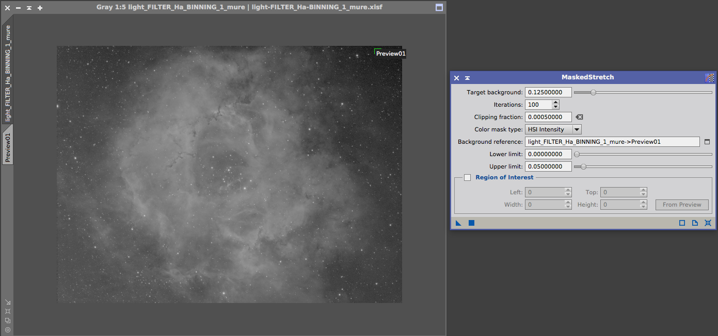
Task: Maximize the image window with the plus icon
Action: 40,8
